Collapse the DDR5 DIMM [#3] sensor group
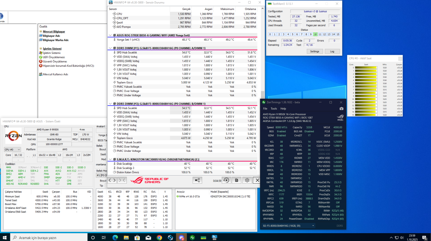This screenshot has height=241, width=431. (110, 104)
